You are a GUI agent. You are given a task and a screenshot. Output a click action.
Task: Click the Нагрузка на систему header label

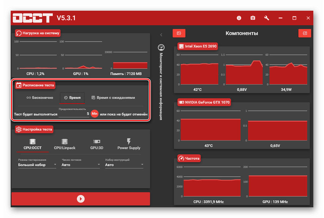[38, 33]
